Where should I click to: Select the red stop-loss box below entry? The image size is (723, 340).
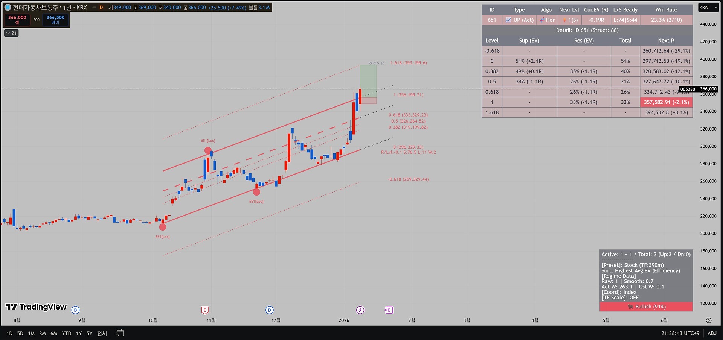tap(368, 101)
